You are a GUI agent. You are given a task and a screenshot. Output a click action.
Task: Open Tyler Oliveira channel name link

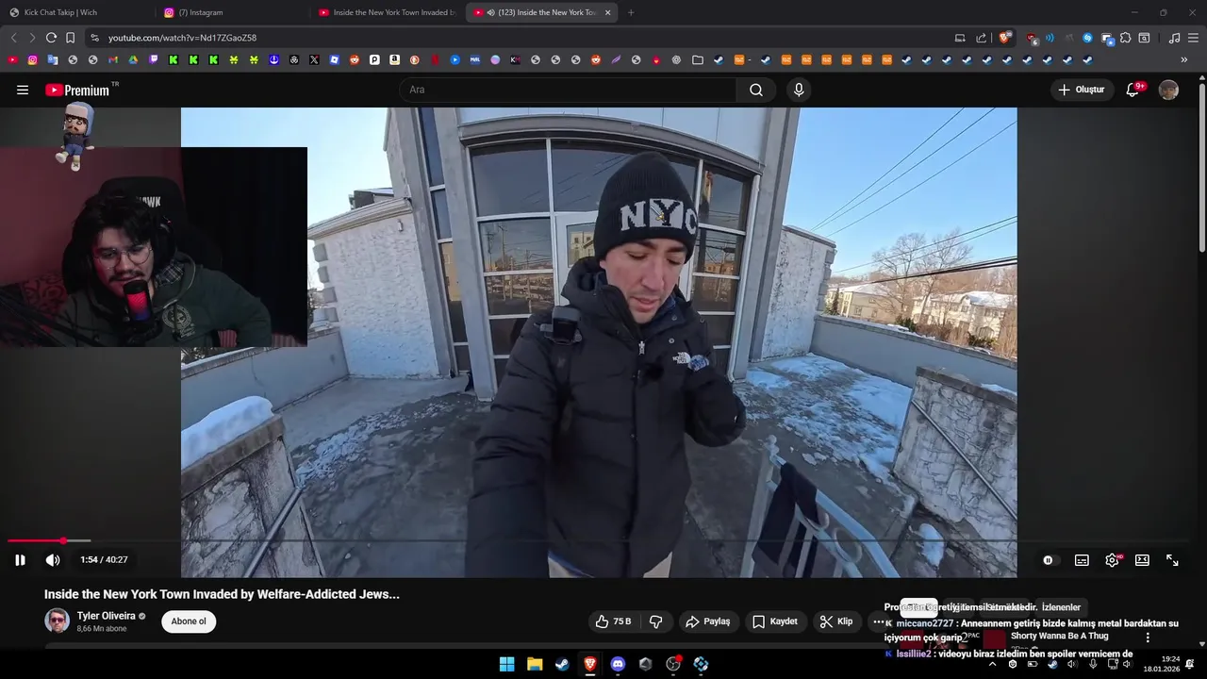tap(106, 616)
